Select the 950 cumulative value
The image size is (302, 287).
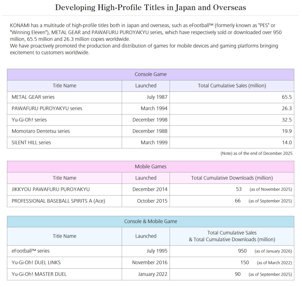[242, 251]
